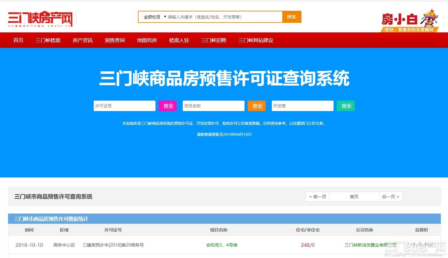Click the 三门峡房产网 site logo
The height and width of the screenshot is (258, 448).
tap(40, 19)
